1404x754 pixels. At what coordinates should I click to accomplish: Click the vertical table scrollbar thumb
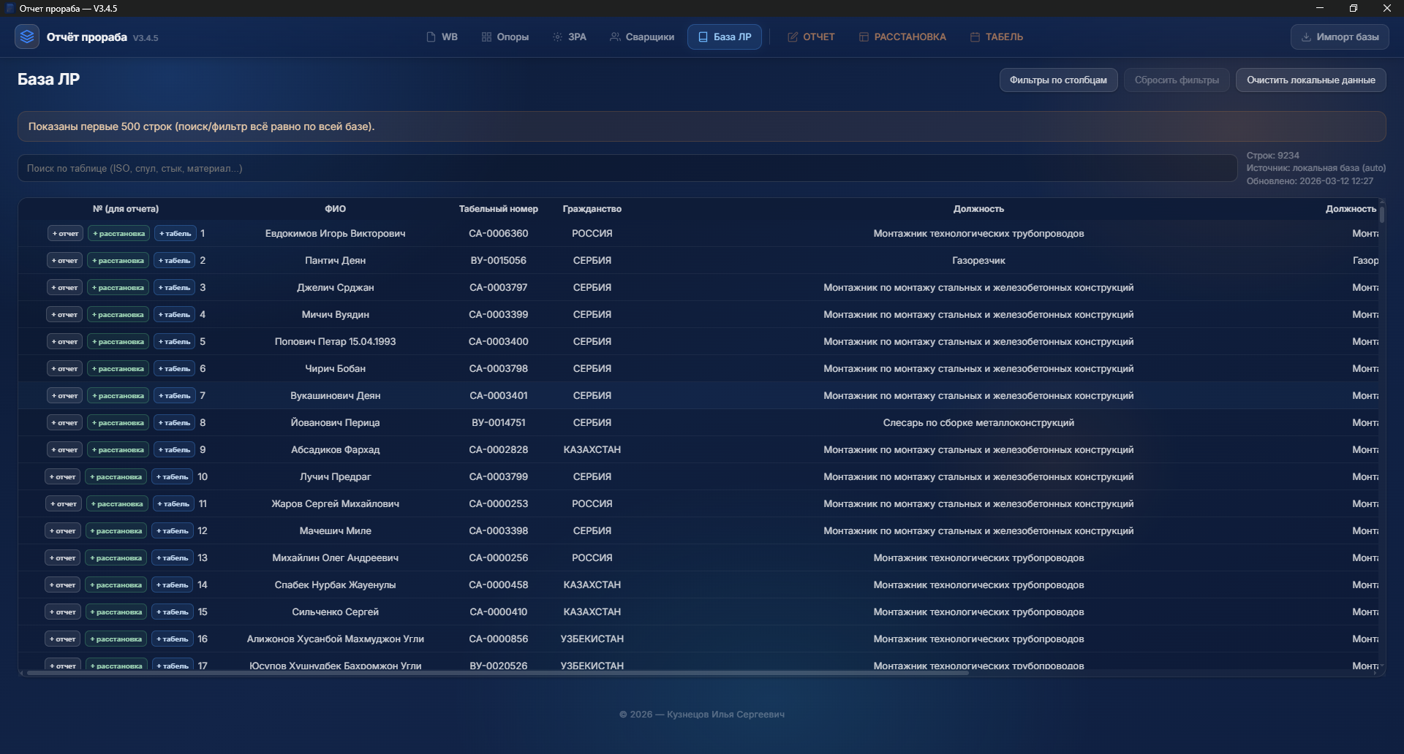click(1381, 213)
